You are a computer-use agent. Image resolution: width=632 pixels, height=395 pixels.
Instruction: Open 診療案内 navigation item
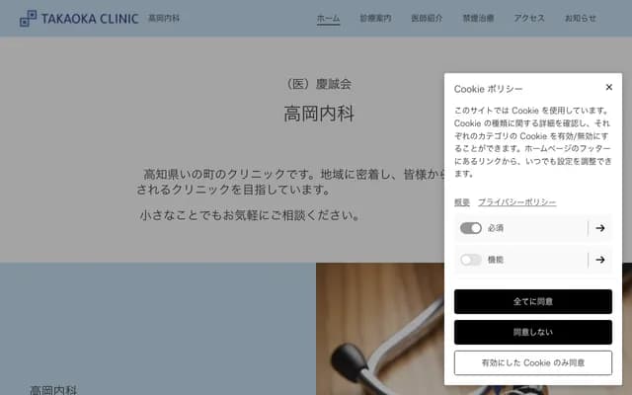tap(375, 19)
